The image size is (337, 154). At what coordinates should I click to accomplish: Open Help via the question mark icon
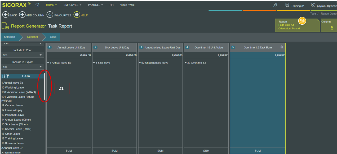pyautogui.click(x=77, y=15)
